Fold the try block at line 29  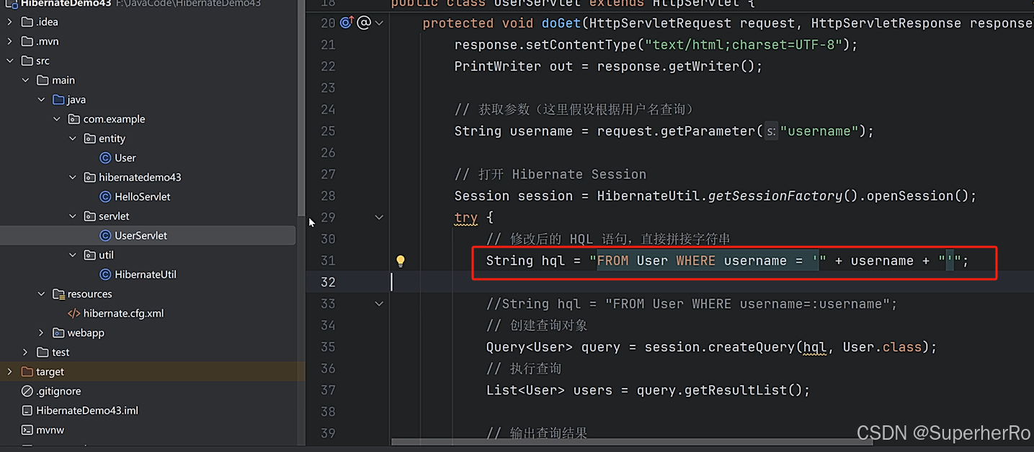[x=379, y=217]
